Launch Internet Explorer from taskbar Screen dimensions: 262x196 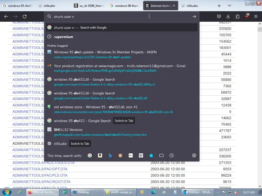coord(20,192)
